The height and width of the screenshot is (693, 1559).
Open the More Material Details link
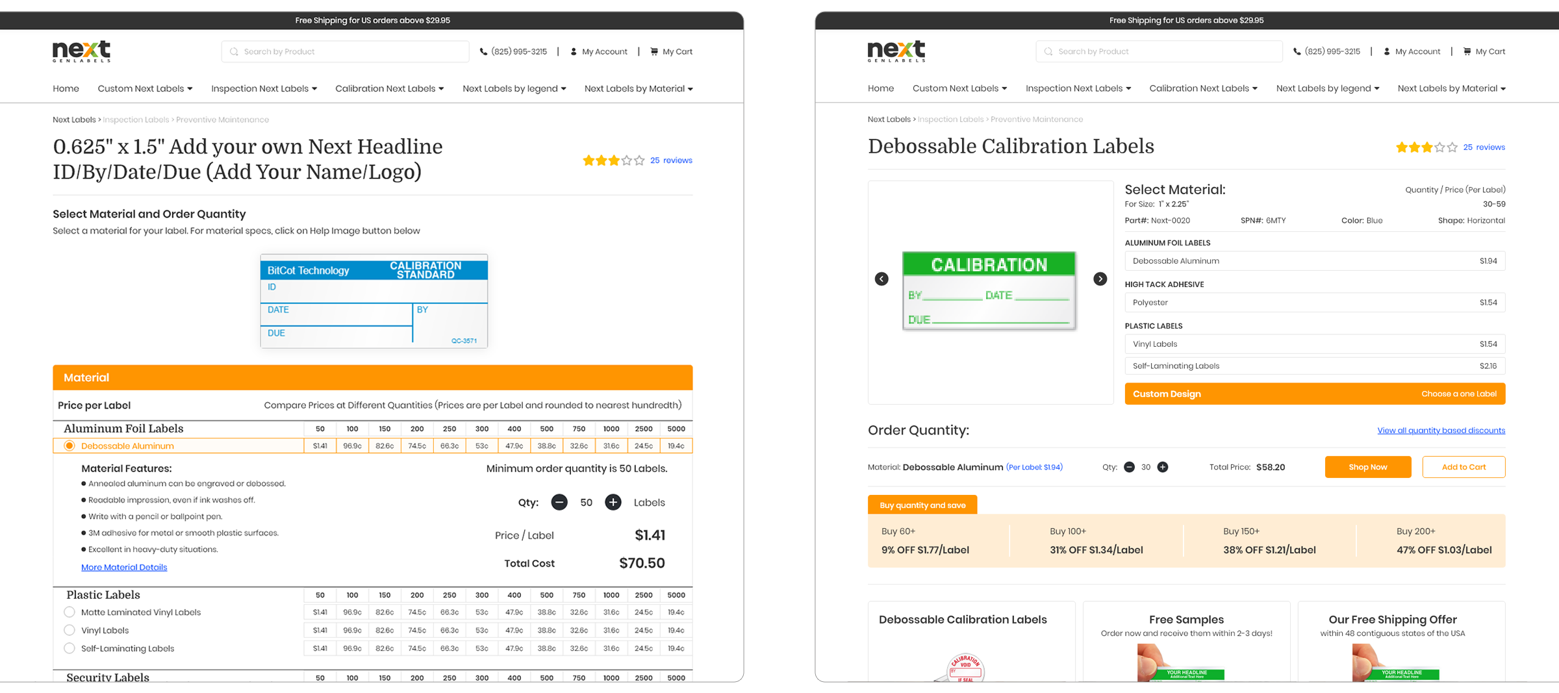click(x=124, y=567)
